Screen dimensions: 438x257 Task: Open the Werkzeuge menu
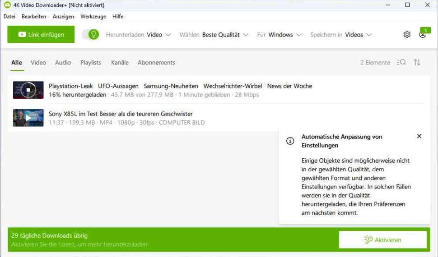coord(93,17)
